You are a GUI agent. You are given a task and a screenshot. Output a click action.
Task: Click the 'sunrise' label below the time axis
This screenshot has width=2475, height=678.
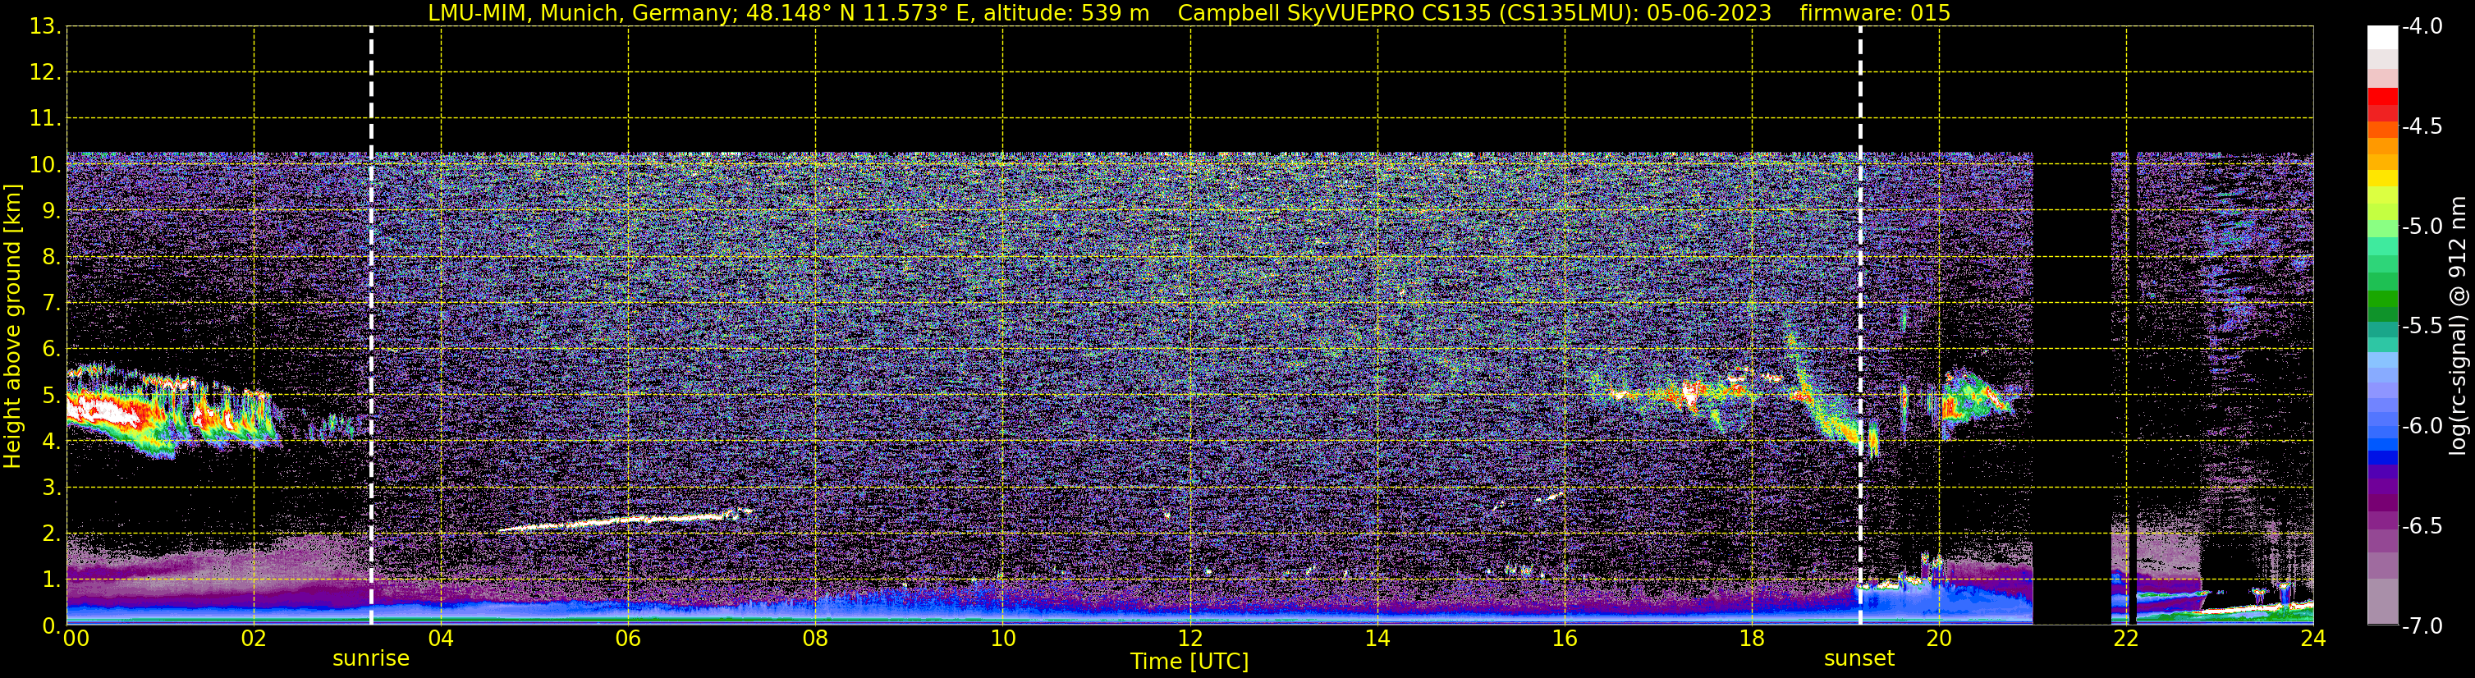point(371,659)
